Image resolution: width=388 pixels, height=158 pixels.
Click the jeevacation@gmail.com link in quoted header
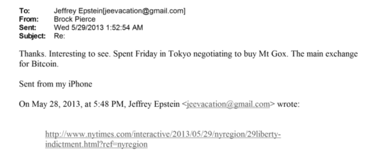click(x=228, y=104)
